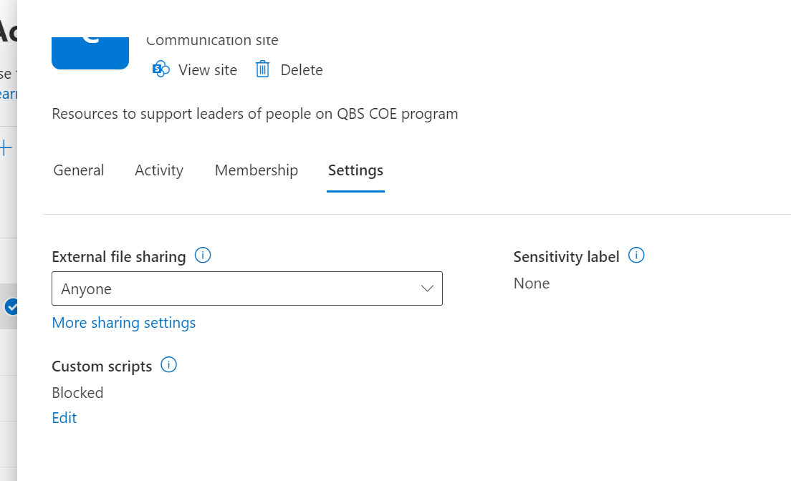Click the 'External file sharing' heading

click(x=118, y=257)
